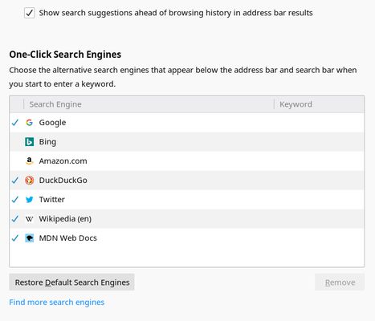This screenshot has width=375, height=321.
Task: Click the Wikipedia W icon
Action: point(29,219)
